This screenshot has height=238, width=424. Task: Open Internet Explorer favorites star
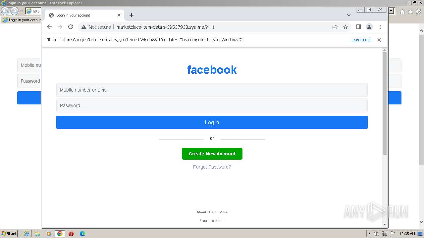coord(410,12)
